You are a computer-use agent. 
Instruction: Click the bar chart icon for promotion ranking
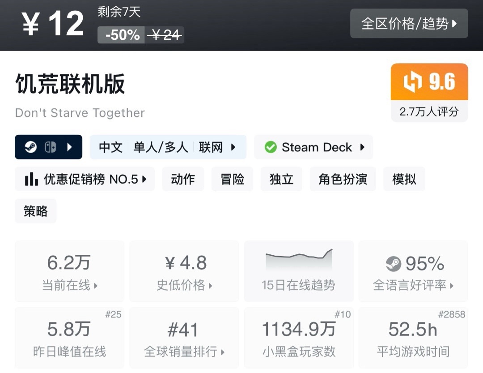(31, 180)
